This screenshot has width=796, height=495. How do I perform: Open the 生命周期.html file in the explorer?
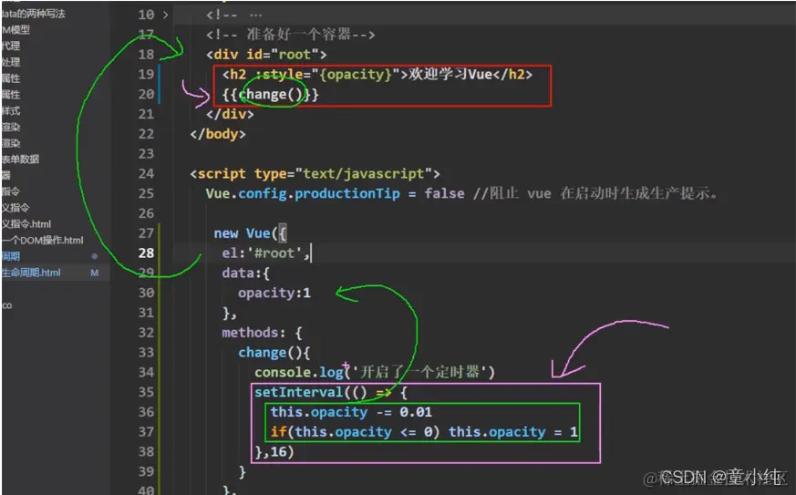31,273
